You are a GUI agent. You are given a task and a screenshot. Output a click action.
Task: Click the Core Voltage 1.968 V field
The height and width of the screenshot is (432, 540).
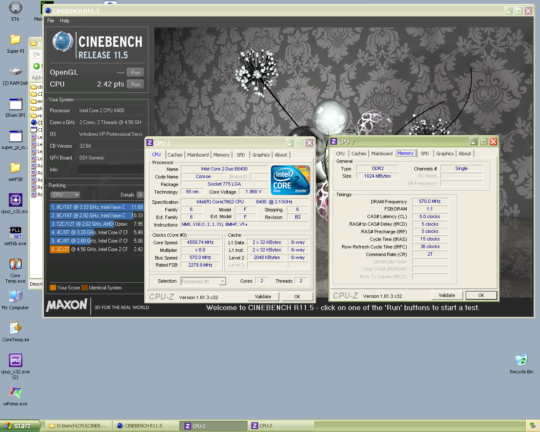point(254,192)
